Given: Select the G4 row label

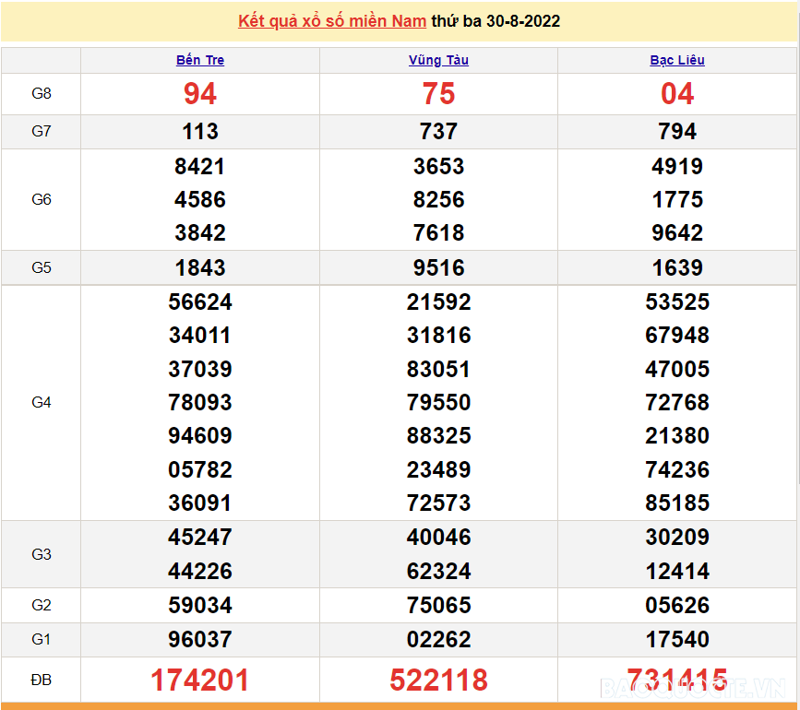Looking at the screenshot, I should [42, 402].
